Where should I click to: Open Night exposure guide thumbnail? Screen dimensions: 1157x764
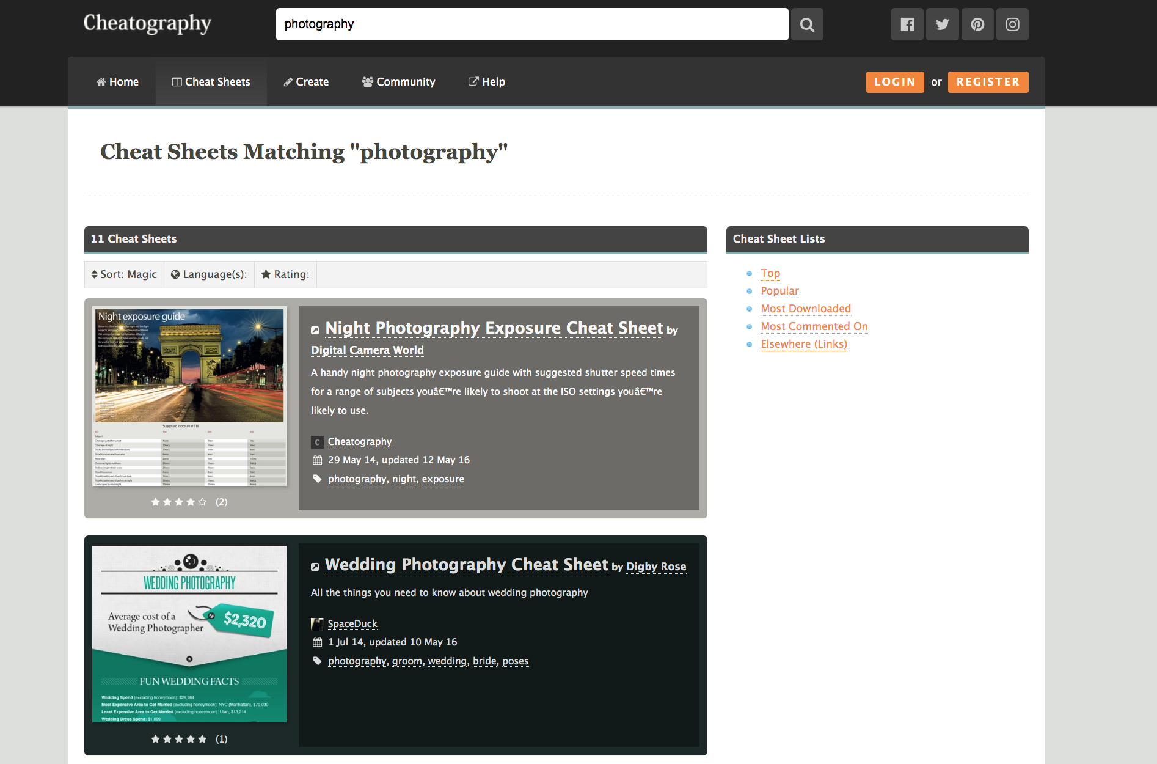coord(189,396)
